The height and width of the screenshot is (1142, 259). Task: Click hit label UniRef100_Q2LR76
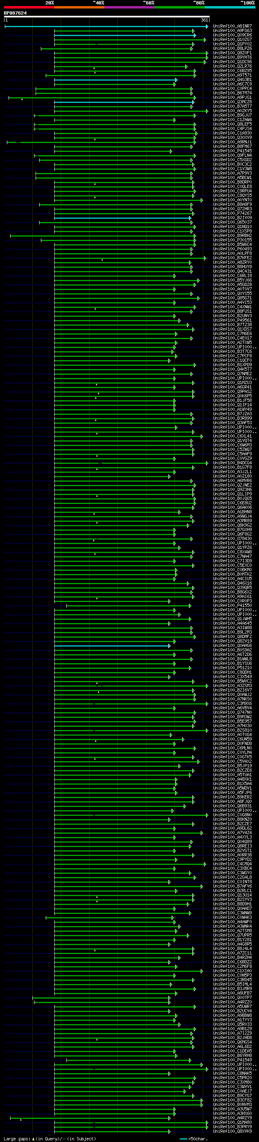point(232,66)
